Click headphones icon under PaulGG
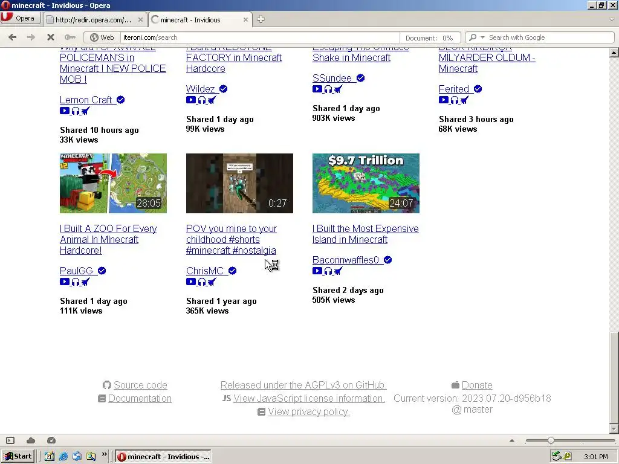The image size is (619, 464). point(76,282)
